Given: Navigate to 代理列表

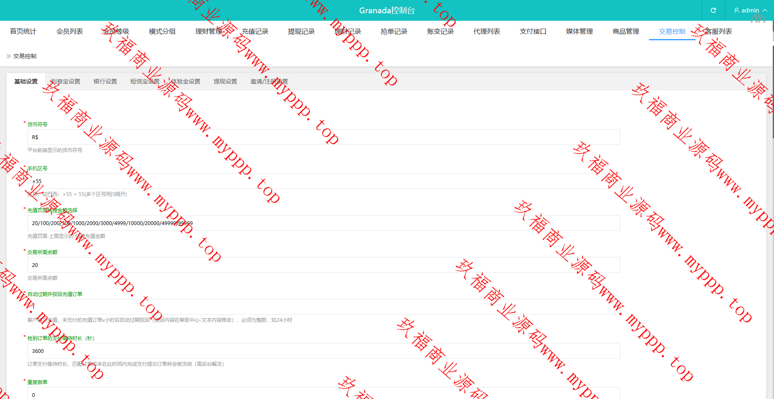Looking at the screenshot, I should (487, 32).
